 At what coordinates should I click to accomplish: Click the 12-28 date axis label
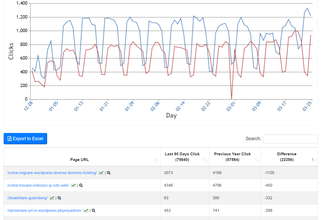click(x=28, y=106)
